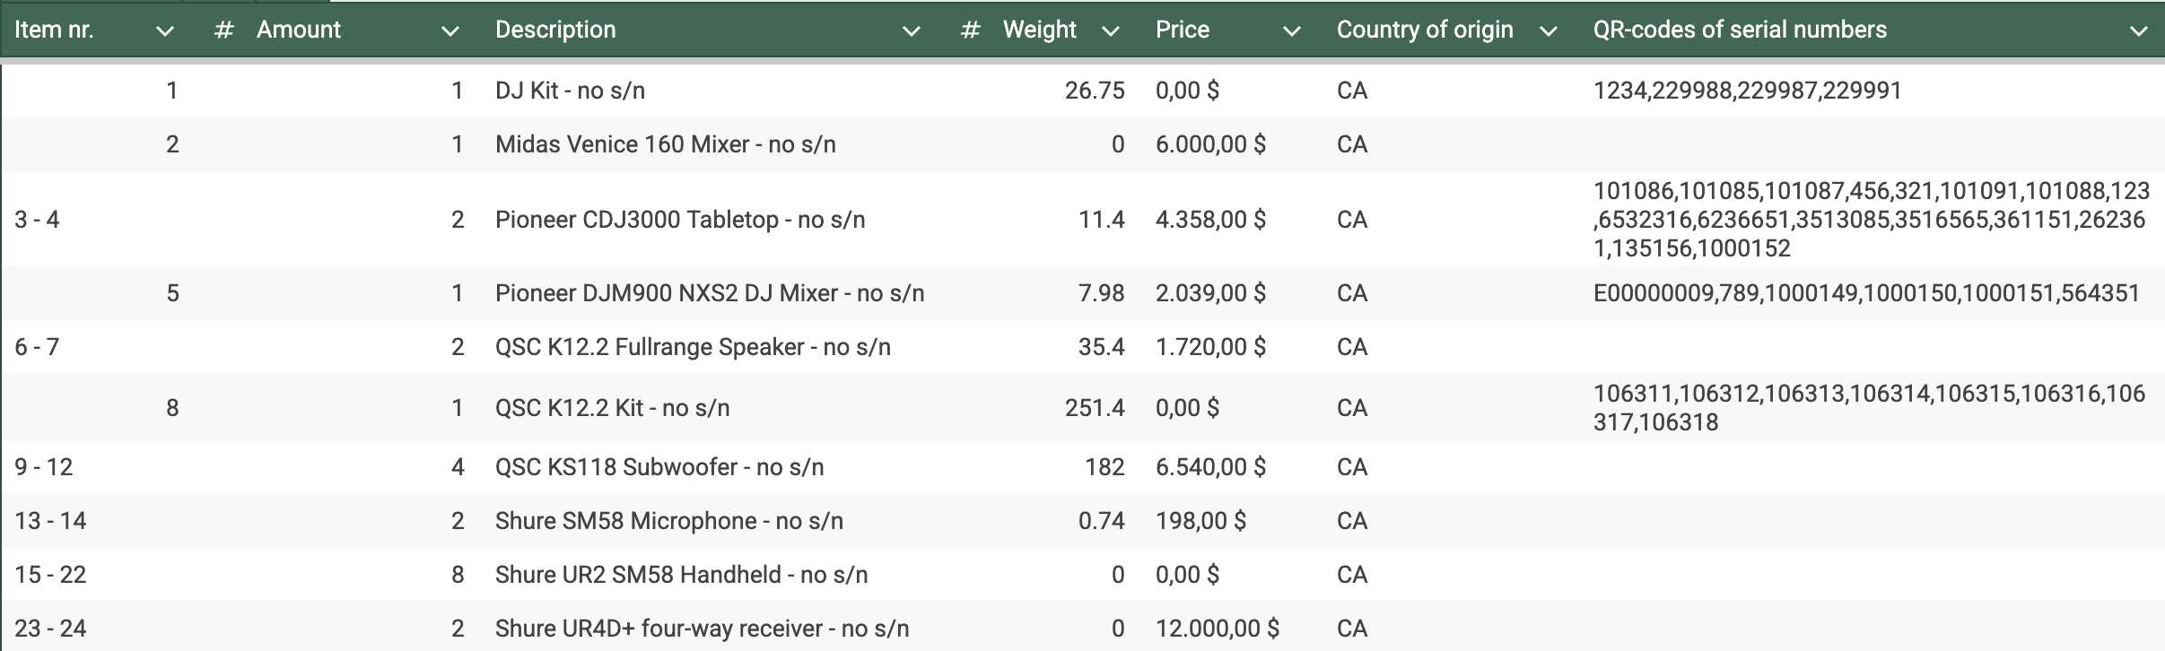Select the price 12.000,00 $
The image size is (2165, 651).
1218,629
